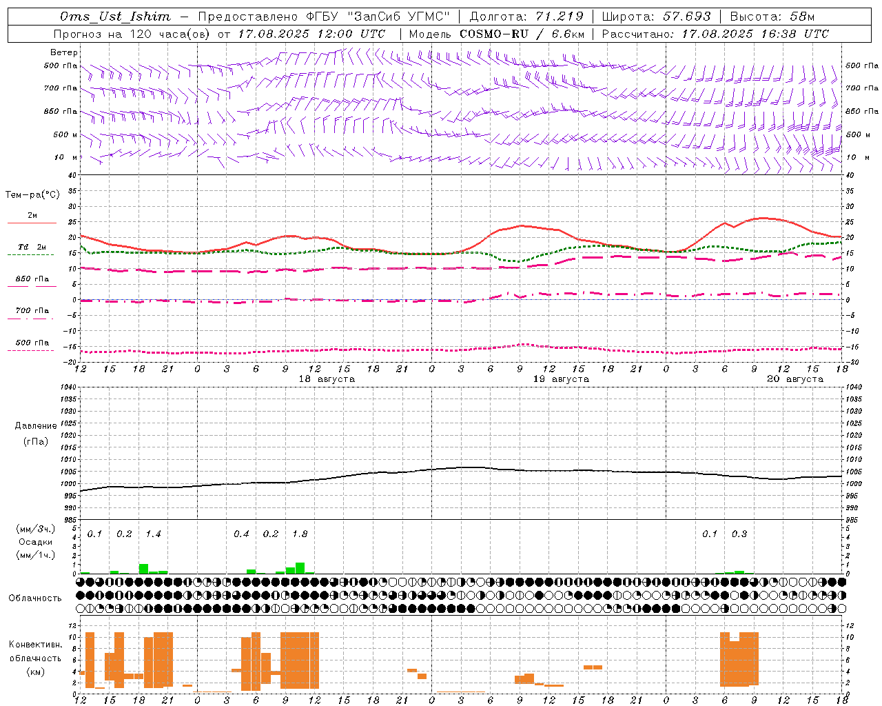Select the forecast start time 17.08.2025 12:00 UTC

[311, 34]
